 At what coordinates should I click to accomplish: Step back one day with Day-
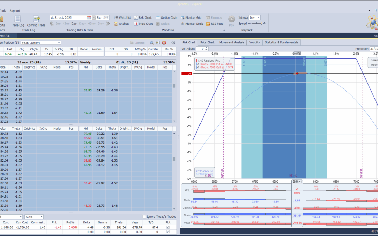(x=74, y=24)
